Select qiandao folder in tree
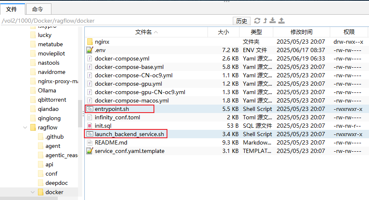 [48, 109]
